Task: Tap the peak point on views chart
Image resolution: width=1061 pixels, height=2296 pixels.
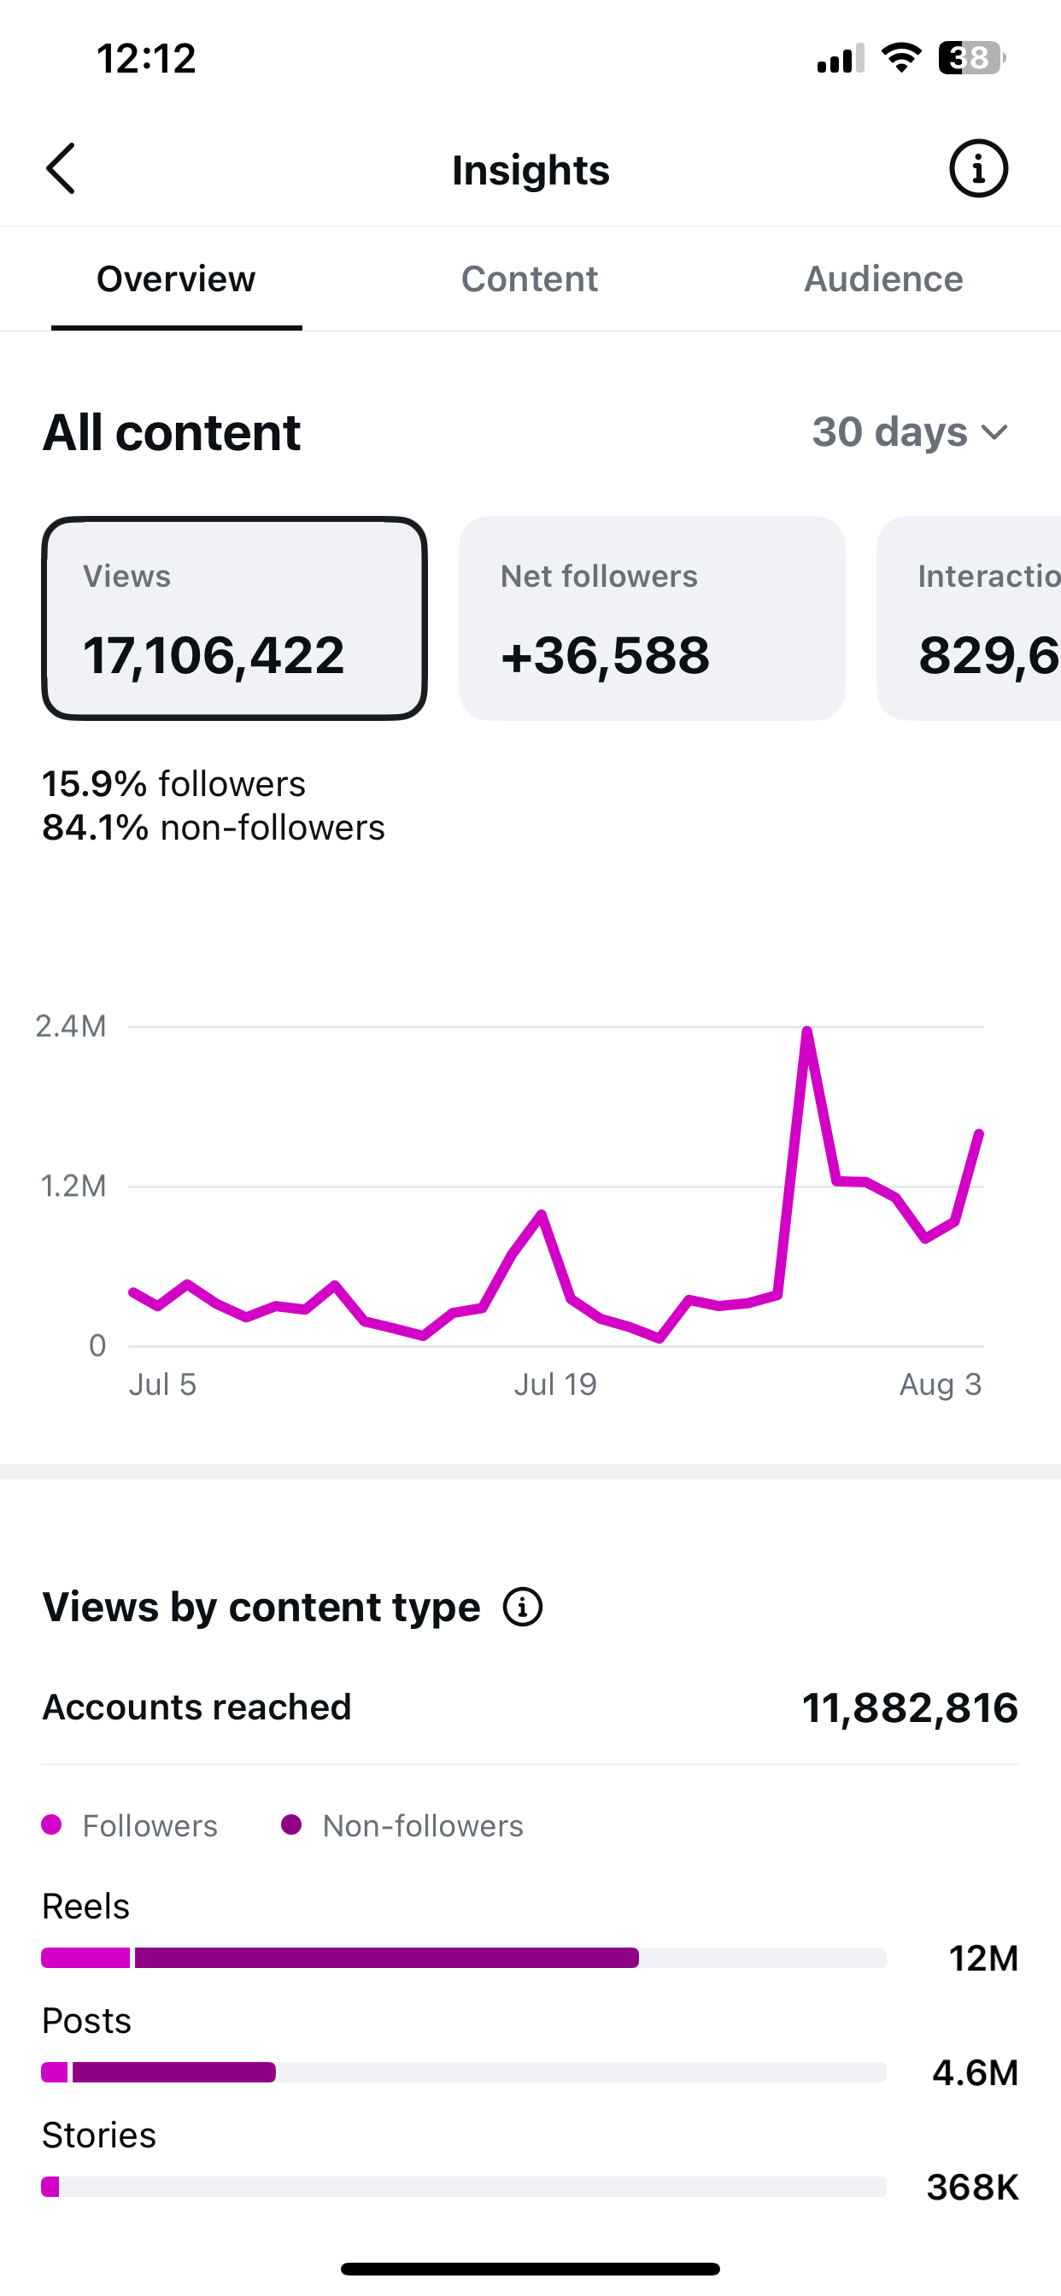Action: click(807, 1031)
